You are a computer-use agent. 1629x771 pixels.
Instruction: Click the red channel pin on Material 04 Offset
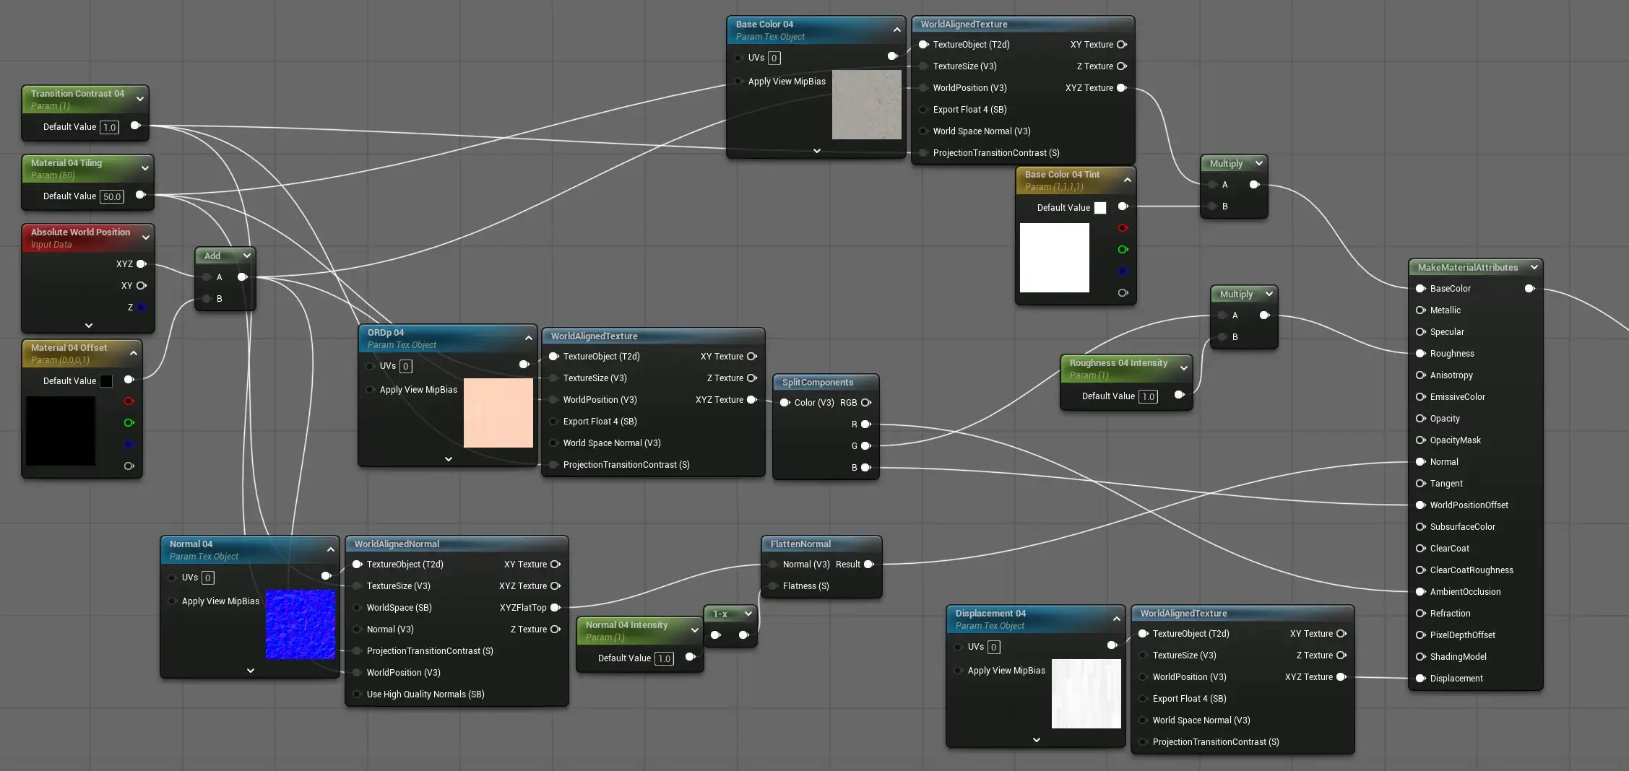click(x=129, y=401)
